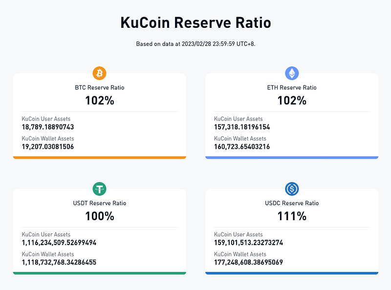Screen dimensions: 391x290
Task: Click the BTC Reserve Ratio label
Action: click(x=100, y=87)
